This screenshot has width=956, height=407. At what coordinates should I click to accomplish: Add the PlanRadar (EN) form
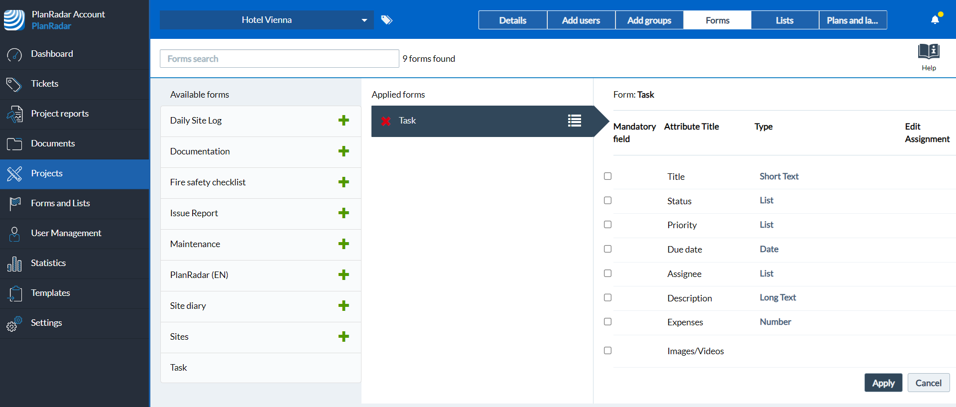click(344, 275)
